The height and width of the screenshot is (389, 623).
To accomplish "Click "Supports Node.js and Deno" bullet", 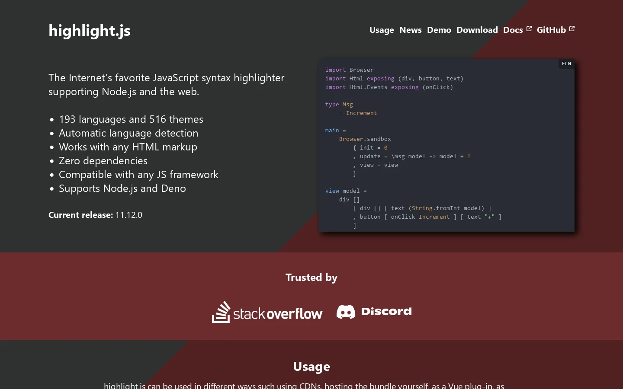I will pyautogui.click(x=122, y=188).
